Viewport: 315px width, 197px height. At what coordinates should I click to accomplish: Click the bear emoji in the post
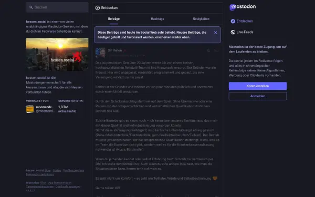(215, 179)
